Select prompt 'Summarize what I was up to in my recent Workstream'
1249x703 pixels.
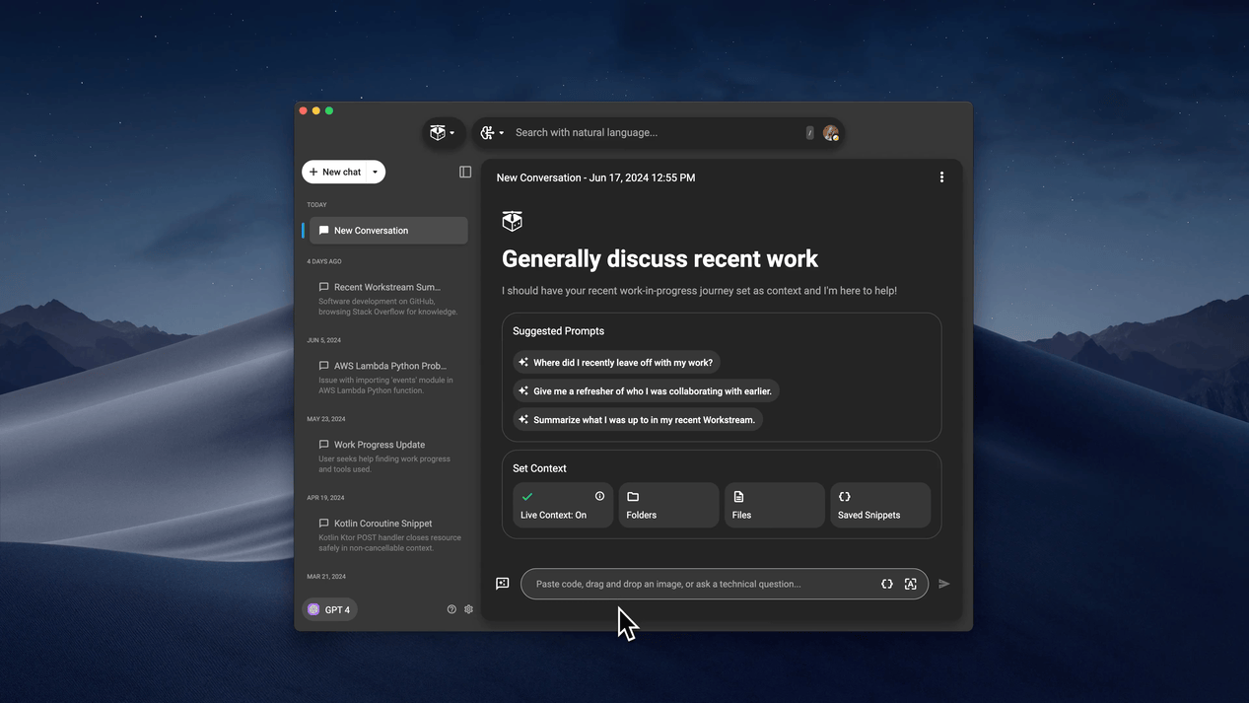click(x=638, y=420)
